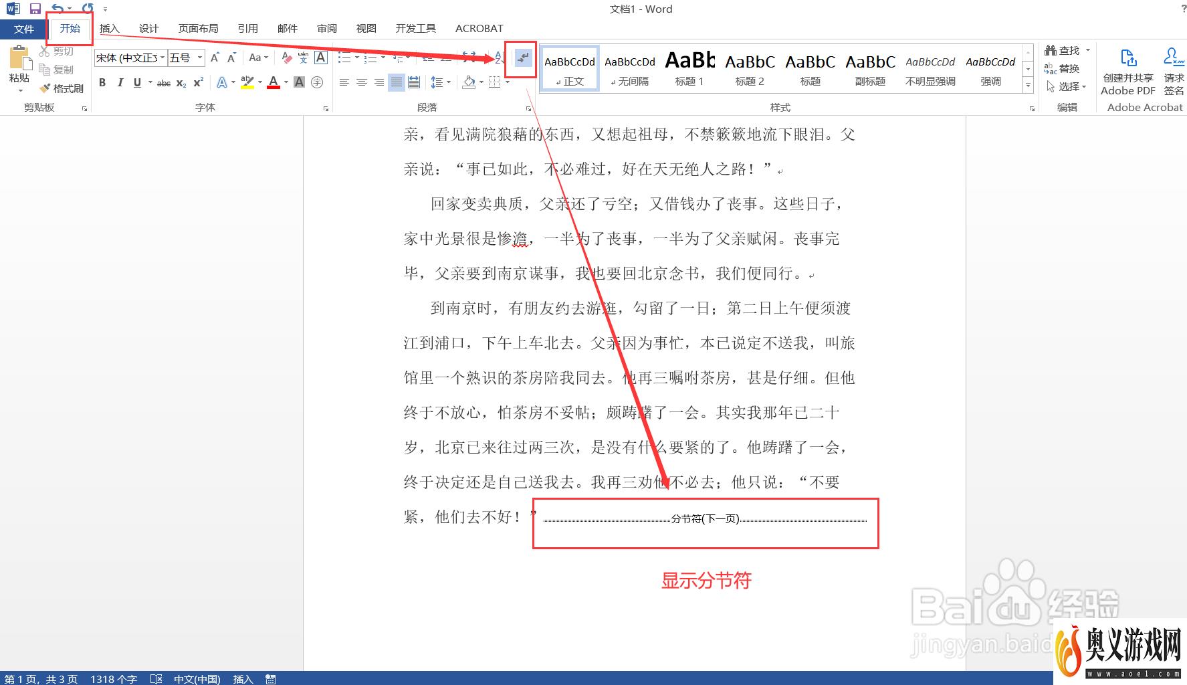Click the Redo icon
The height and width of the screenshot is (685, 1187).
(88, 9)
